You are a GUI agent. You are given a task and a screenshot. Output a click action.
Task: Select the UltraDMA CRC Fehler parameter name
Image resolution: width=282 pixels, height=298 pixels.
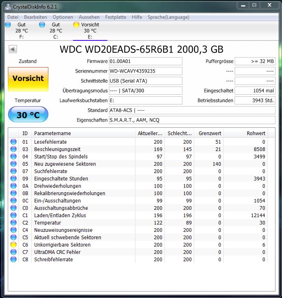click(58, 252)
